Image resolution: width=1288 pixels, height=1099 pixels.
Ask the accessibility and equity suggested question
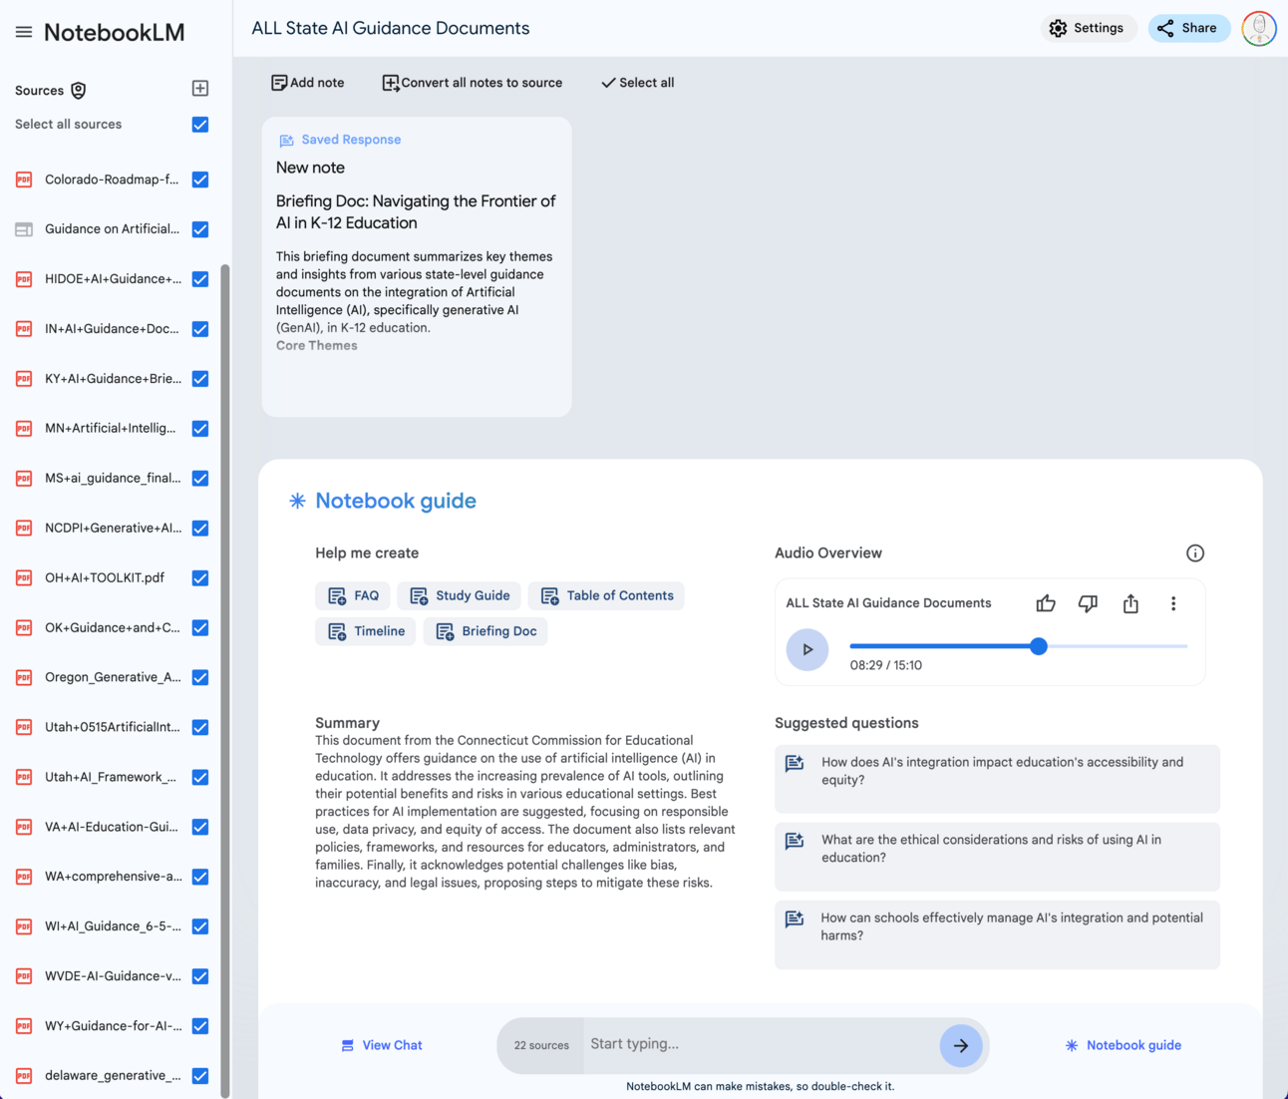[x=997, y=779]
